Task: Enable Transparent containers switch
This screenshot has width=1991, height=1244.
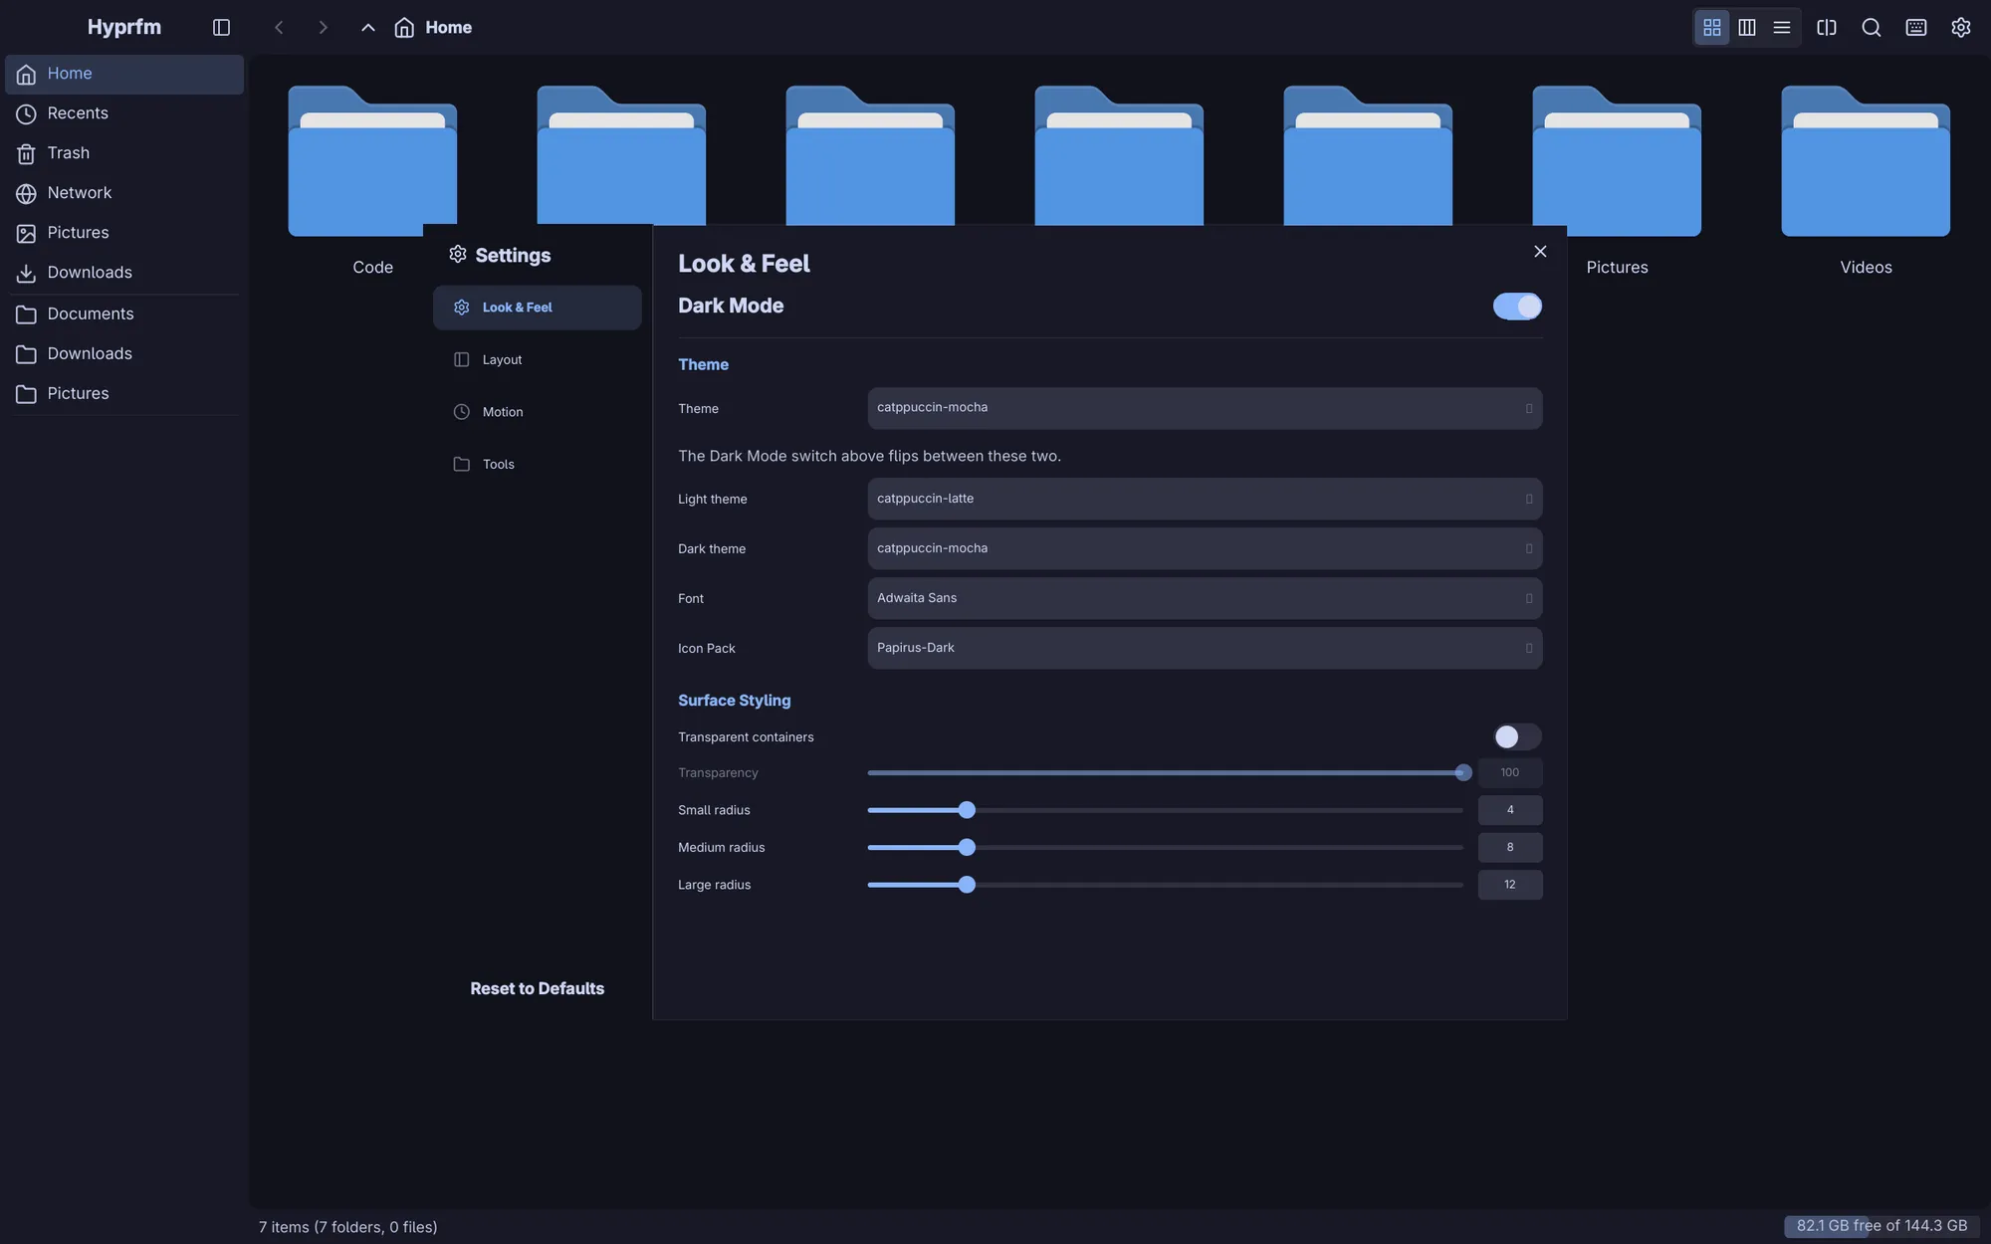Action: coord(1517,737)
